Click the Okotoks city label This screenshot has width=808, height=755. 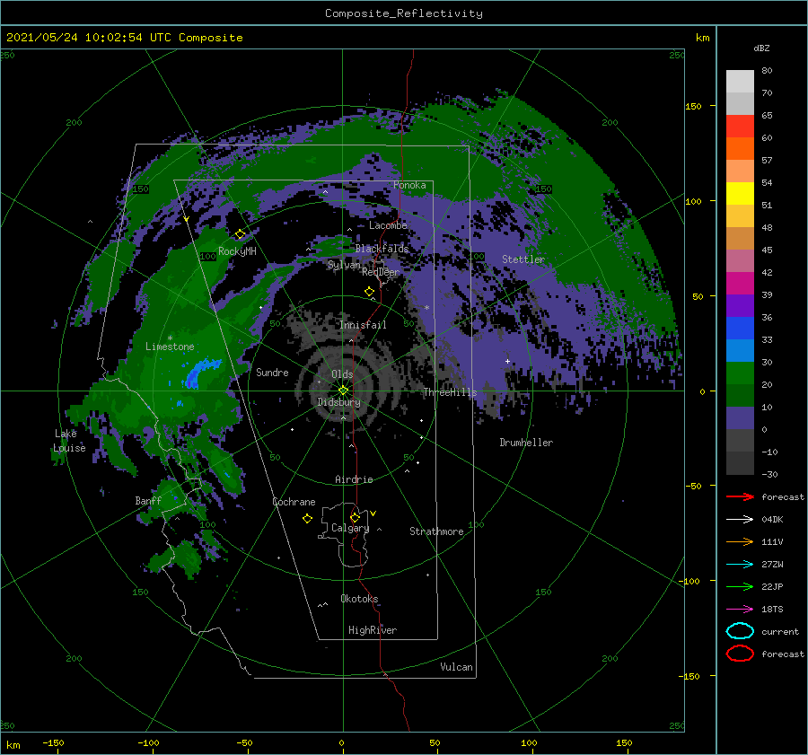[x=359, y=599]
